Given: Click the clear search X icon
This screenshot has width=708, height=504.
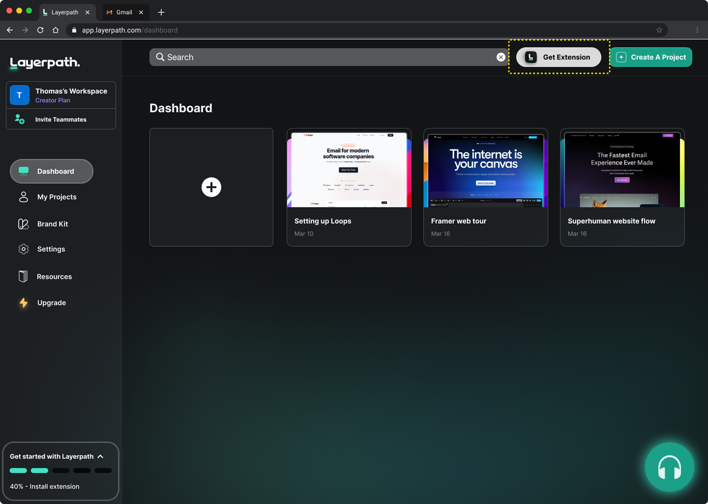Looking at the screenshot, I should 501,57.
